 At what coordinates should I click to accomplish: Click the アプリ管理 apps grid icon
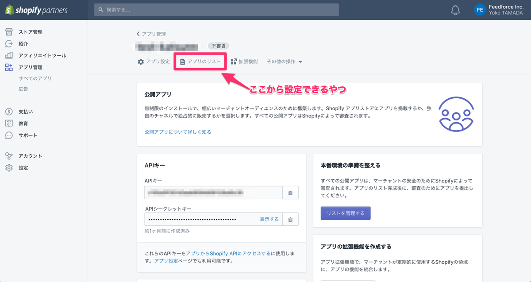(9, 67)
